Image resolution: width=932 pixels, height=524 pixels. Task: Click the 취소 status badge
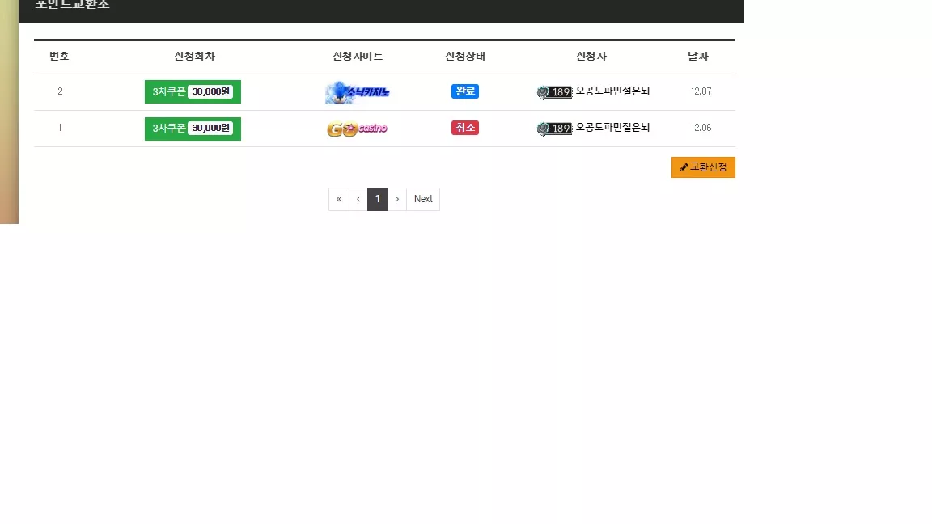pos(465,128)
